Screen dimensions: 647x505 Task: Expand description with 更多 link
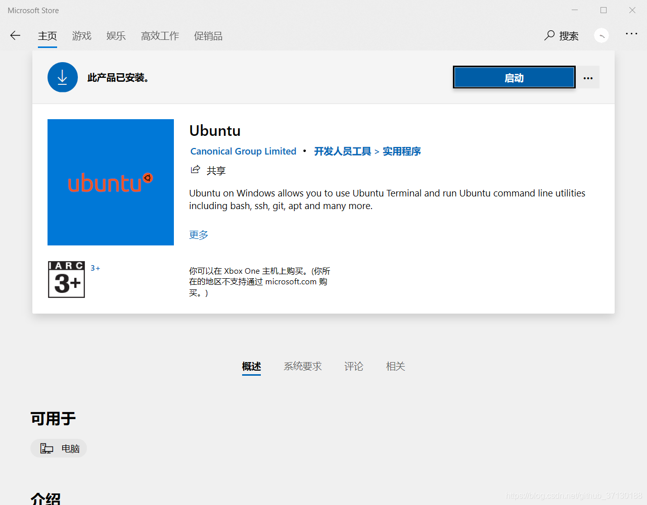pos(199,235)
